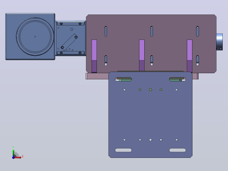The image size is (228, 171).
Task: Pick the top-left slot with green part
Action: point(123,79)
